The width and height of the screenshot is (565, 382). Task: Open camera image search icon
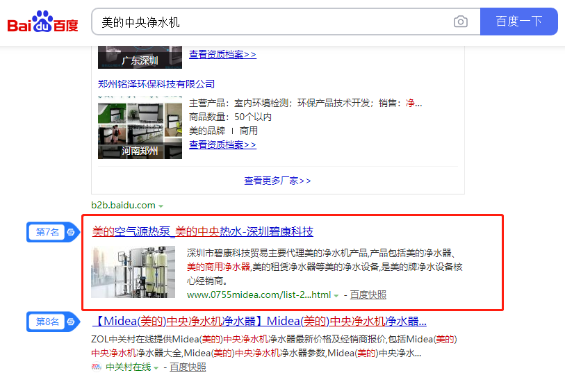(461, 22)
